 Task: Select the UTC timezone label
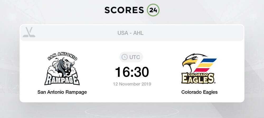[x=135, y=57]
